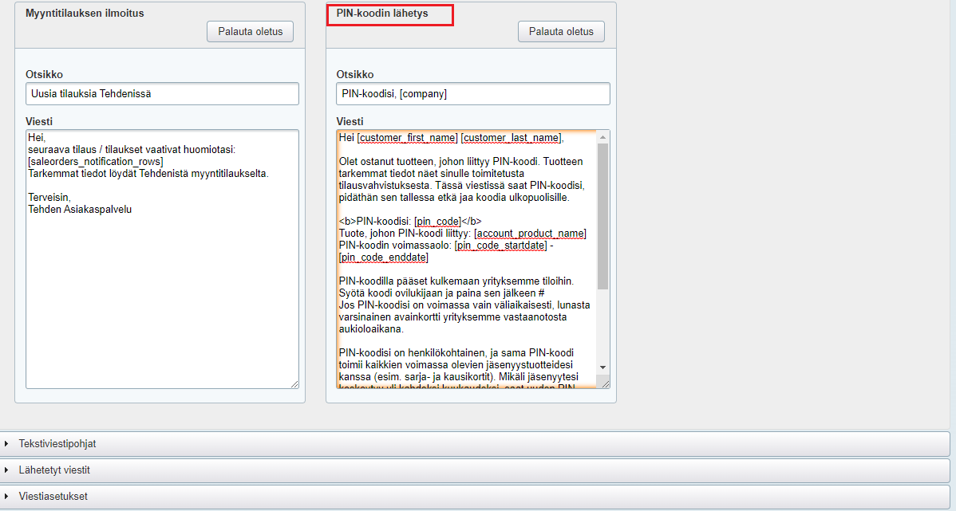Click the resize handle of the sales order message box

click(x=294, y=384)
